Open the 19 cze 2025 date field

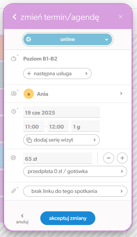point(61,112)
